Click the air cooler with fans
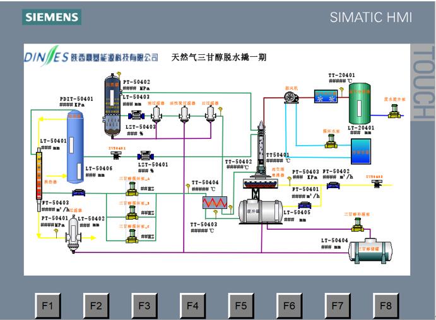 tap(326, 97)
